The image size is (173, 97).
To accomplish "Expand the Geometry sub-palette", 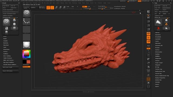I will point(158,35).
